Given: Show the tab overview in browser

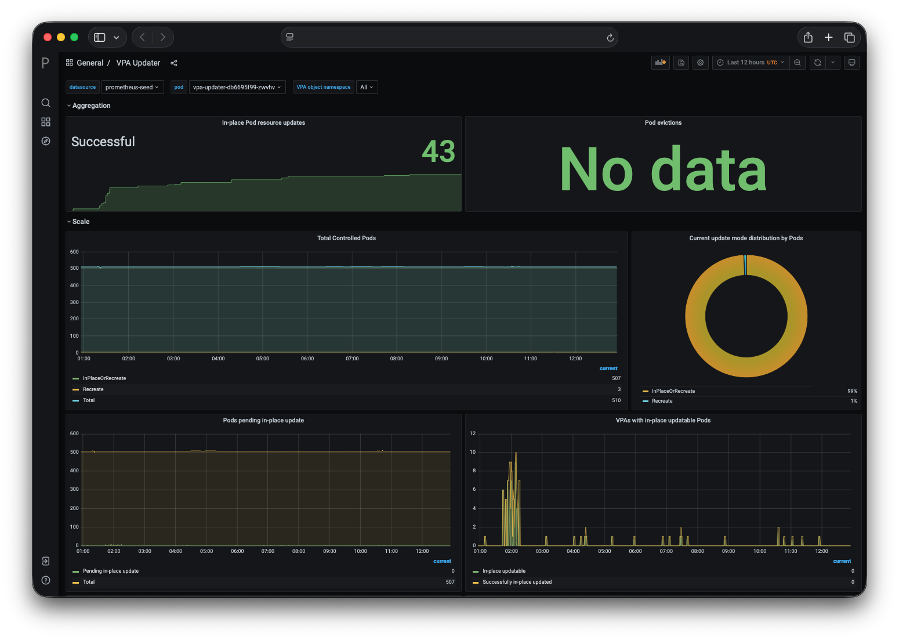Looking at the screenshot, I should [850, 37].
